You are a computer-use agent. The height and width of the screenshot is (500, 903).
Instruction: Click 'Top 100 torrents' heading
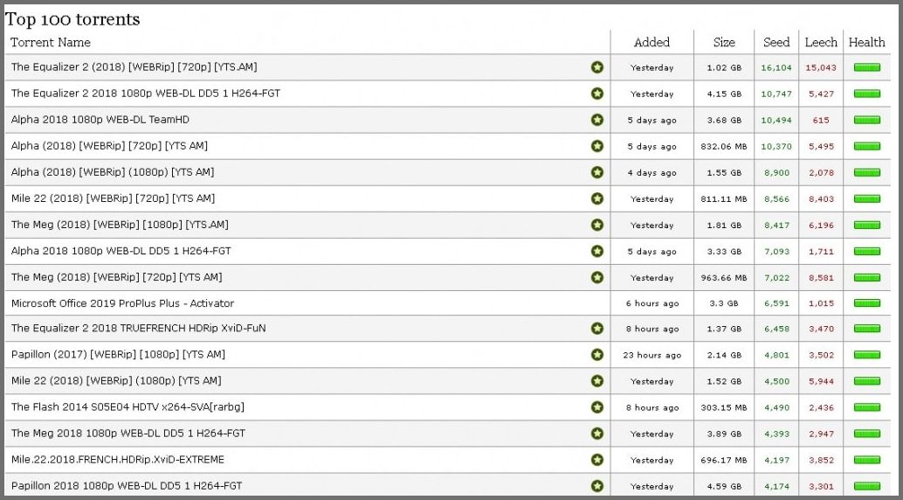pos(72,19)
